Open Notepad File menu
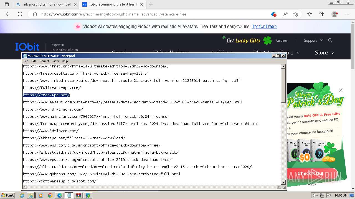Image resolution: width=355 pixels, height=199 pixels. coord(26,61)
